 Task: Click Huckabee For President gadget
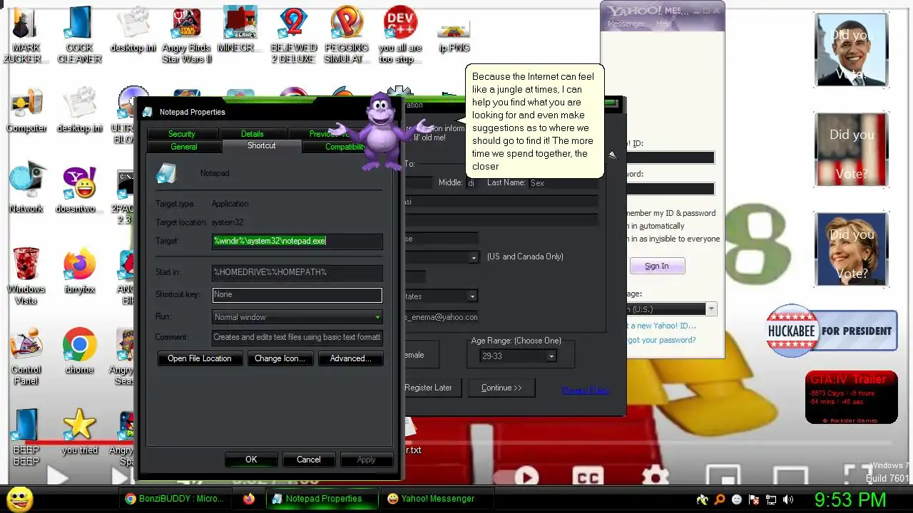coord(832,331)
